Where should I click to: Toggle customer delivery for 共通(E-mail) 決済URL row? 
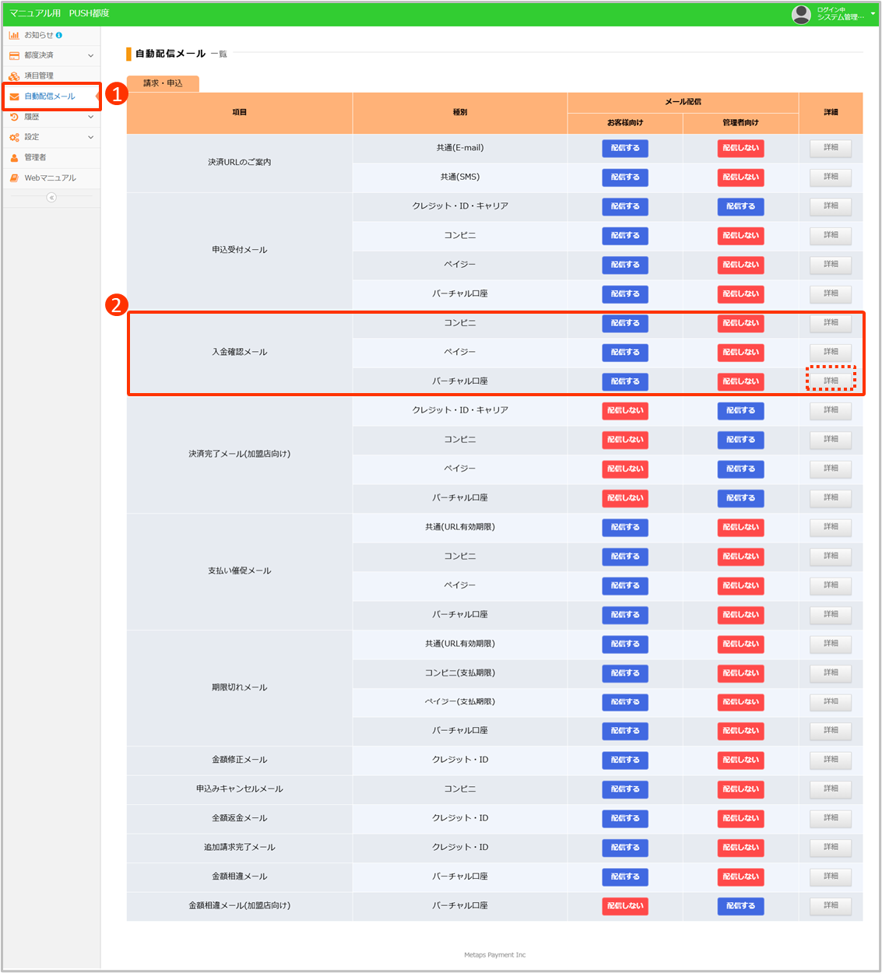[x=625, y=148]
